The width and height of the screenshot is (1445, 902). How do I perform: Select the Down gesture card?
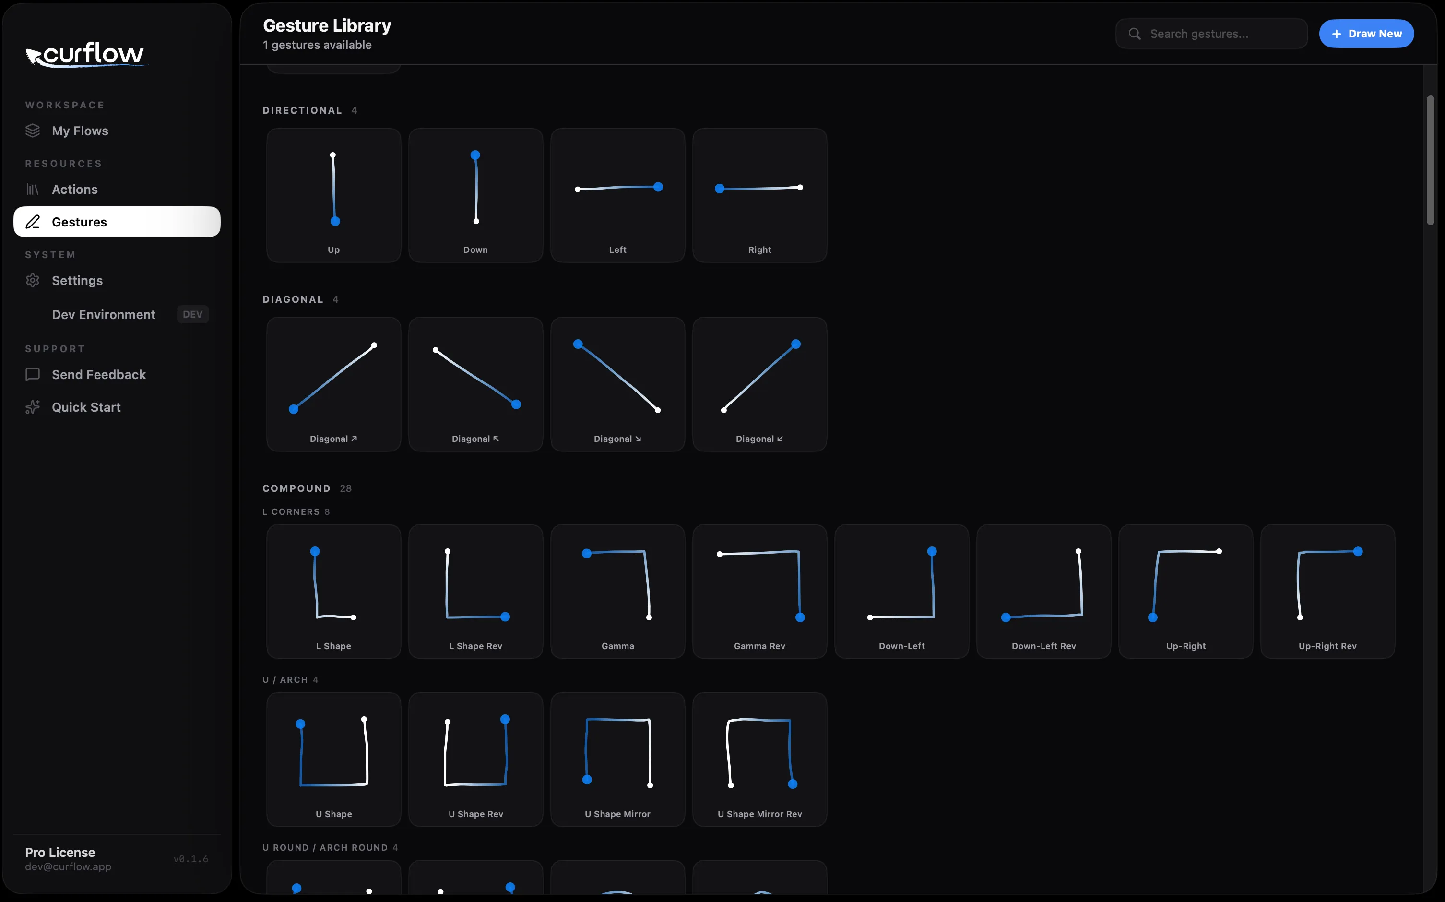pos(475,195)
